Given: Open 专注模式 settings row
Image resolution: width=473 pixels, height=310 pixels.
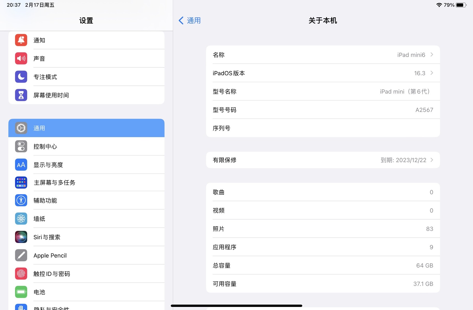Looking at the screenshot, I should pyautogui.click(x=86, y=77).
